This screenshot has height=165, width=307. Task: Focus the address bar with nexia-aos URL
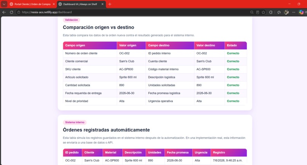[x=133, y=12]
